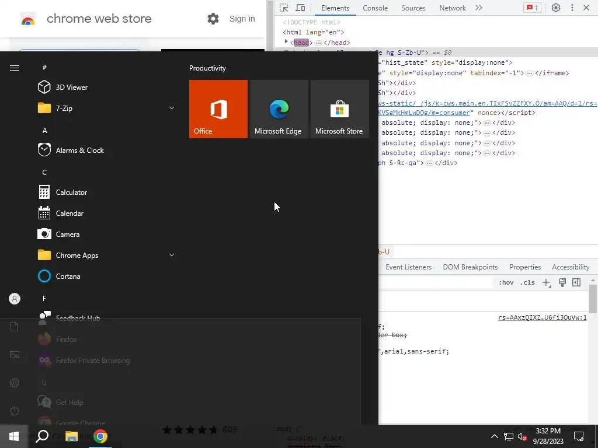This screenshot has height=448, width=598.
Task: Switch to the Properties pane tab
Action: [x=525, y=267]
